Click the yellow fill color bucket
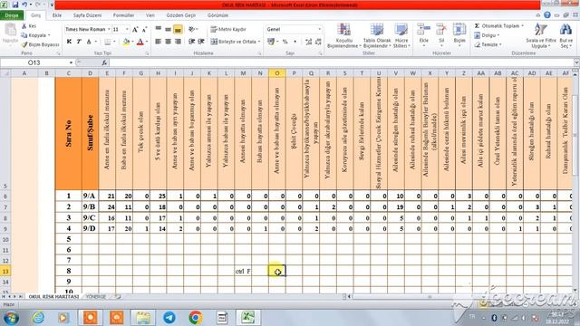This screenshot has width=580, height=326. tap(126, 42)
